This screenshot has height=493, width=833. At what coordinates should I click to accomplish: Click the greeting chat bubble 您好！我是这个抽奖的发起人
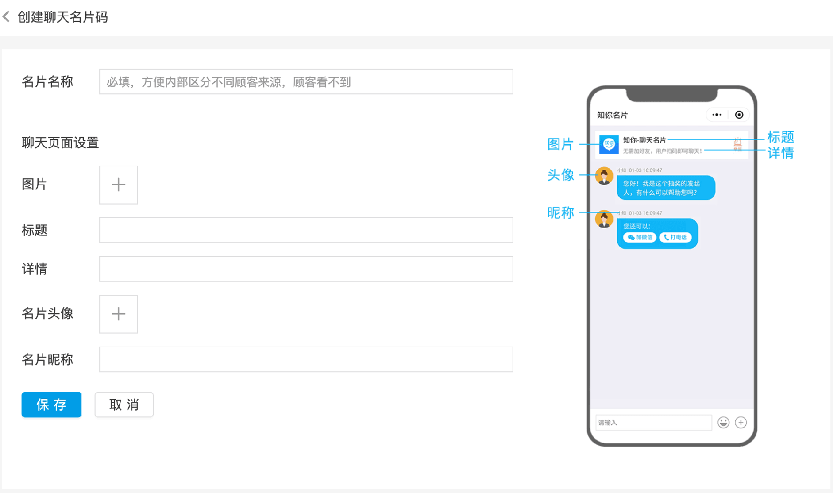coord(666,188)
